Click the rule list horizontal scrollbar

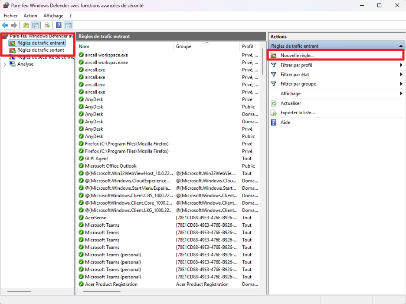(x=102, y=291)
